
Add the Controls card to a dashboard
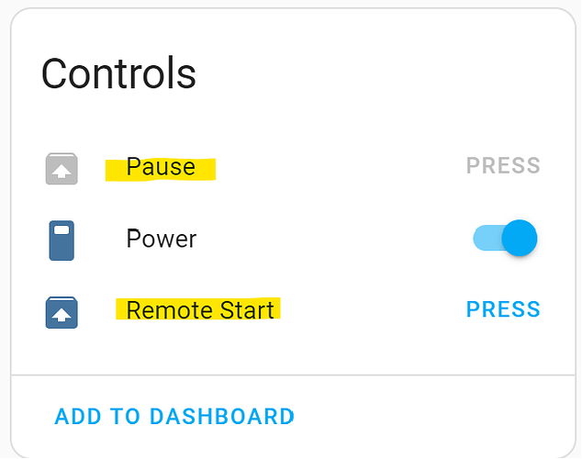[x=174, y=417]
